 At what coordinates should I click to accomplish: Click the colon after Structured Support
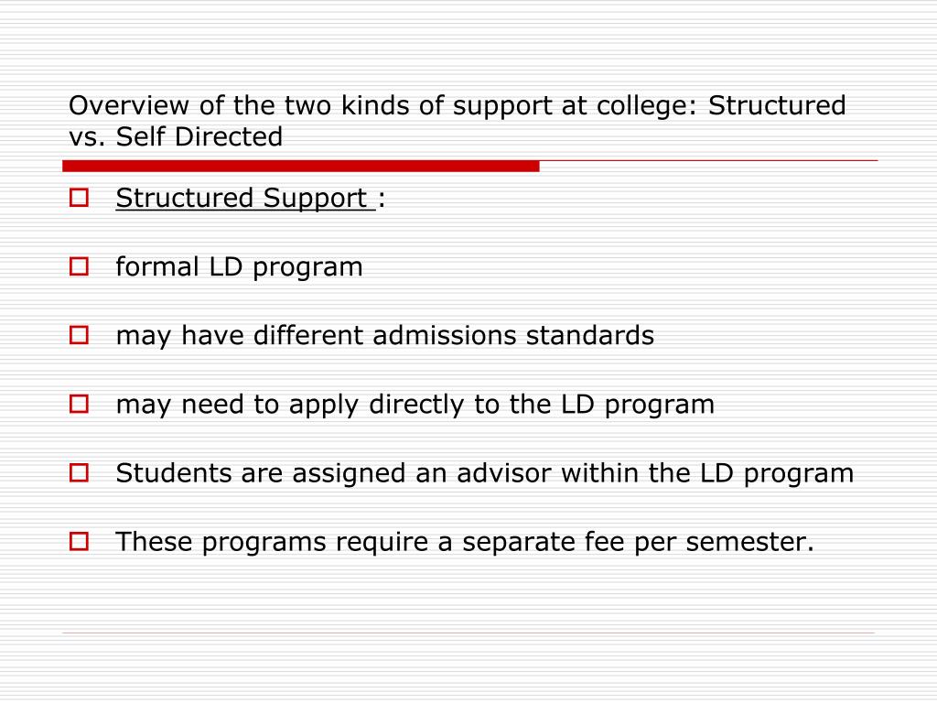pos(382,200)
